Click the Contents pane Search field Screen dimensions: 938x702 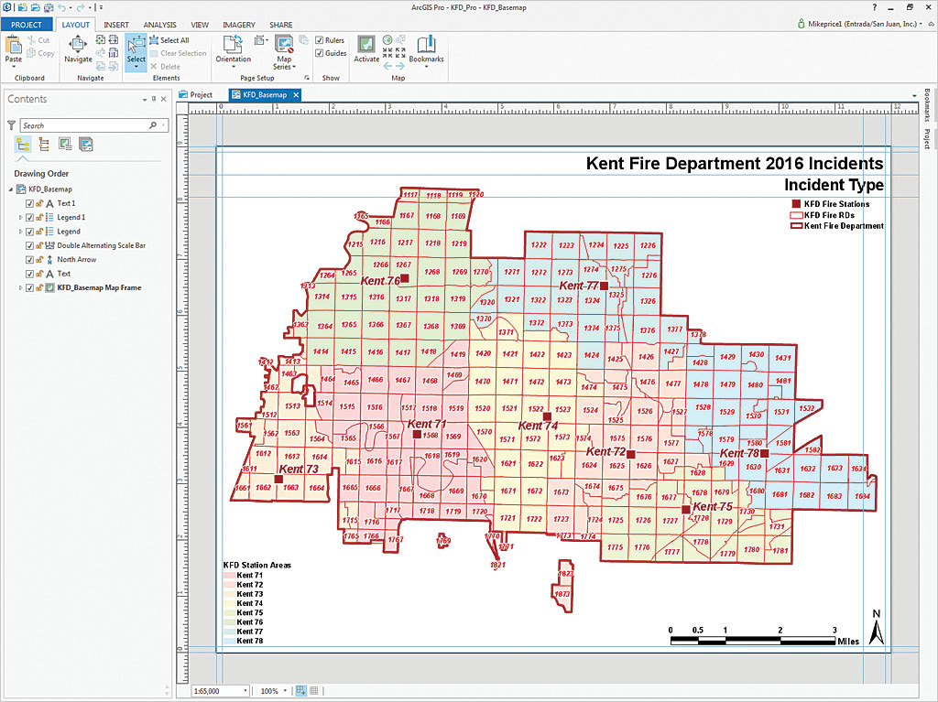[x=84, y=125]
